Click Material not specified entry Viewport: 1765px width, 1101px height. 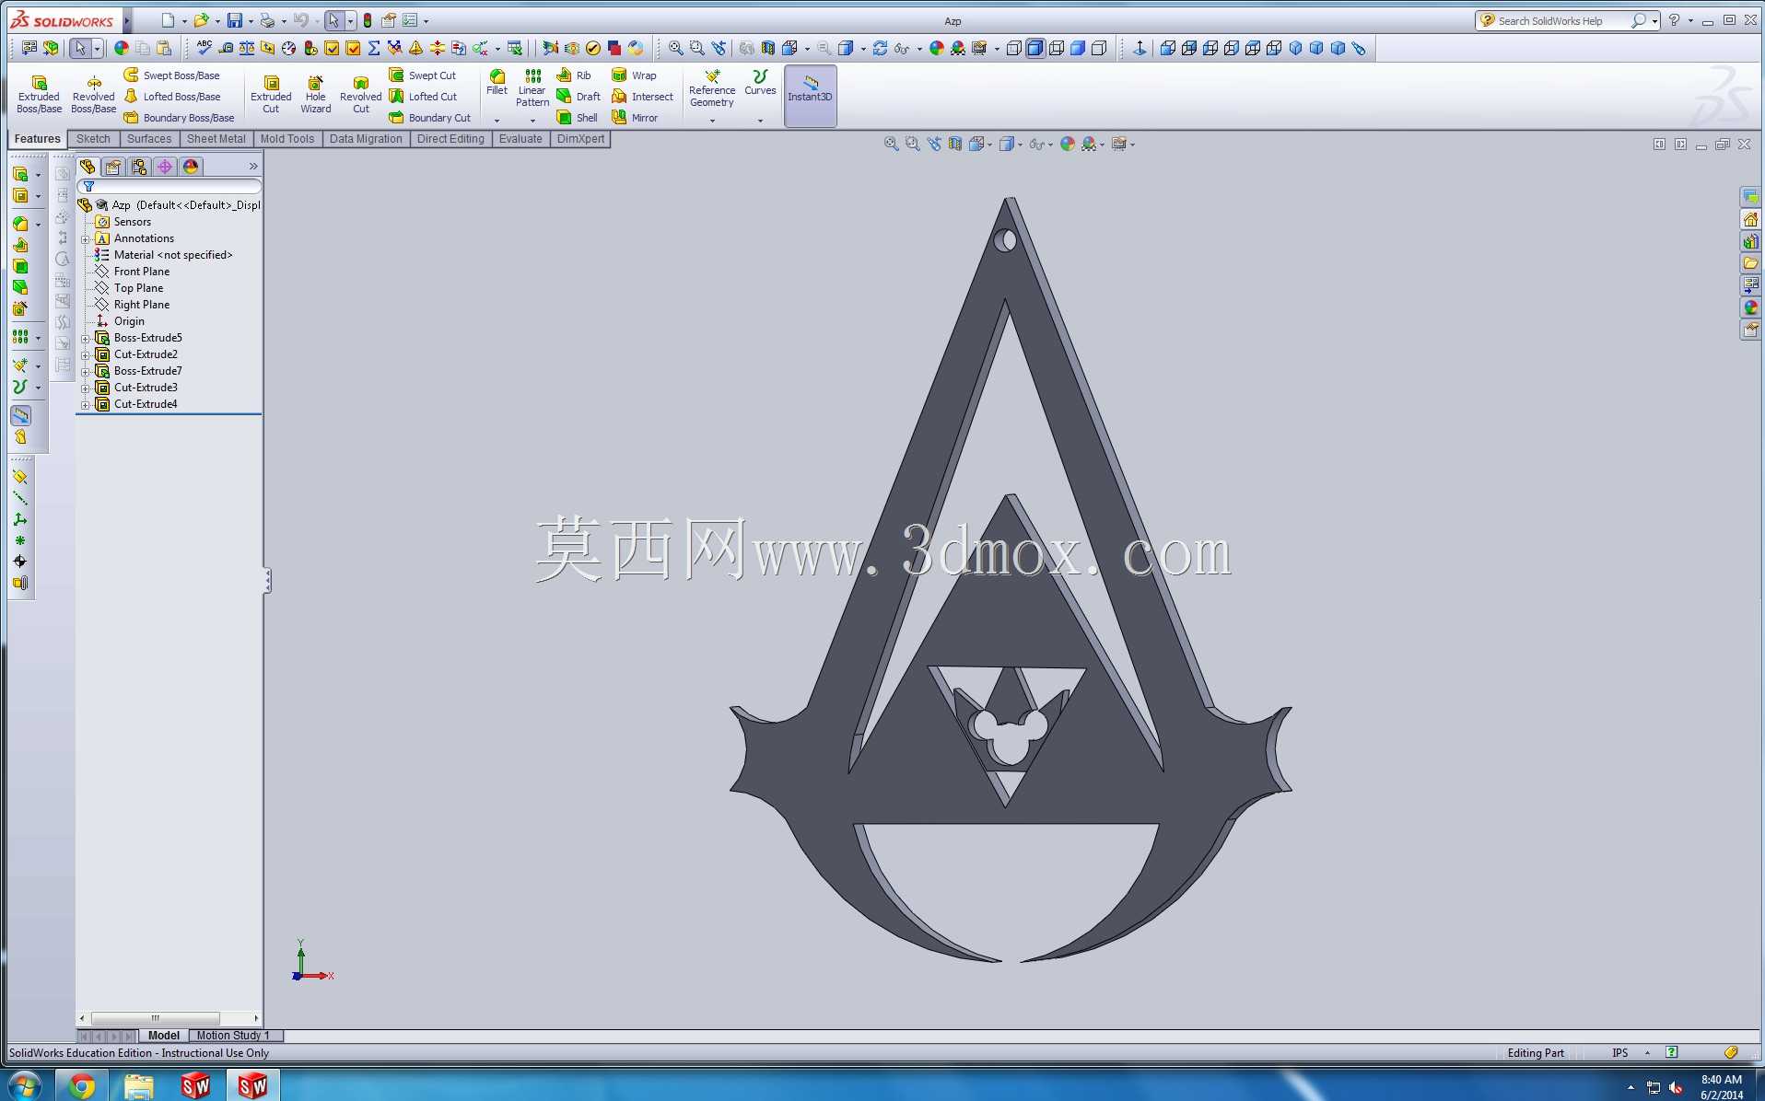163,255
